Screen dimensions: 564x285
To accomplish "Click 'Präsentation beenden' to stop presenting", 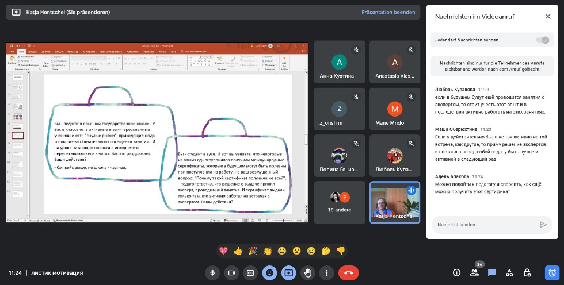I will tap(388, 12).
